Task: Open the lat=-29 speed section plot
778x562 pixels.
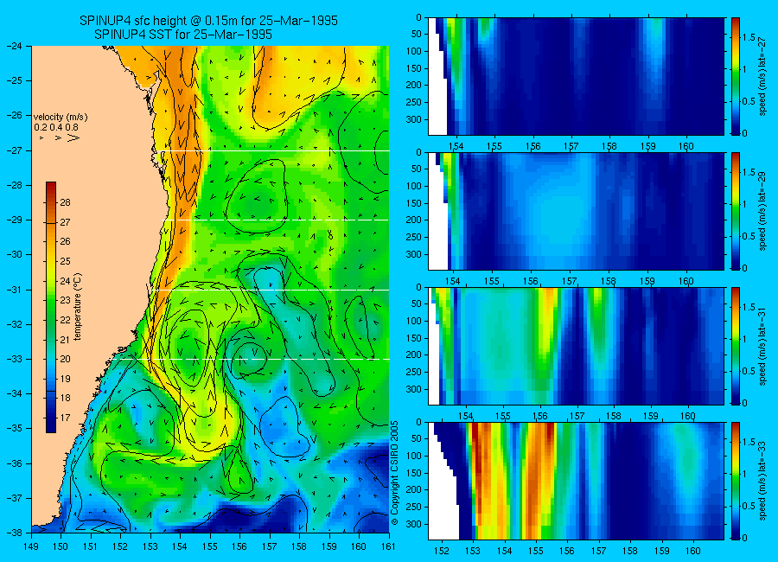Action: pyautogui.click(x=576, y=212)
